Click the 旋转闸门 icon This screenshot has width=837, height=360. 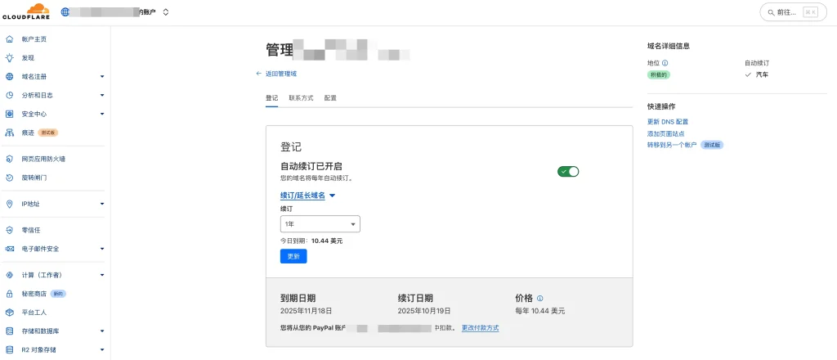tap(9, 178)
